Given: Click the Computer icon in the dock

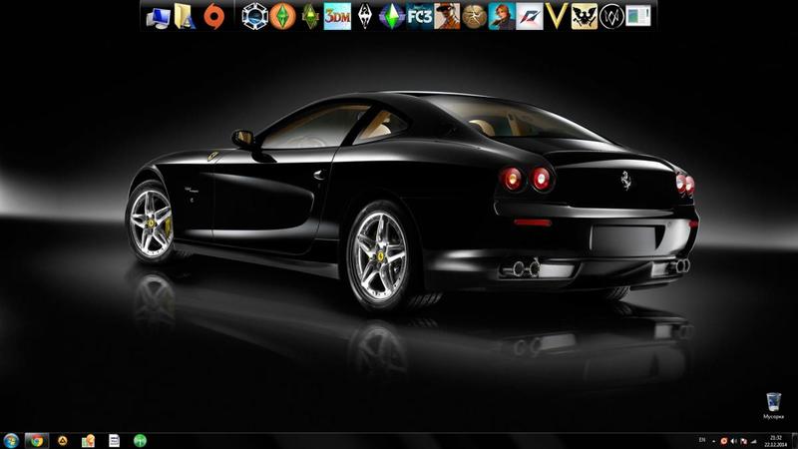Looking at the screenshot, I should (158, 15).
